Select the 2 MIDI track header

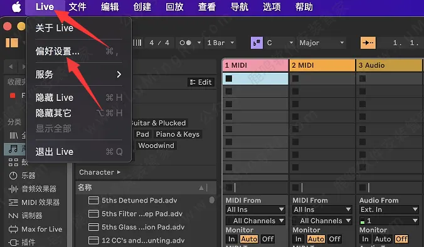click(x=322, y=65)
